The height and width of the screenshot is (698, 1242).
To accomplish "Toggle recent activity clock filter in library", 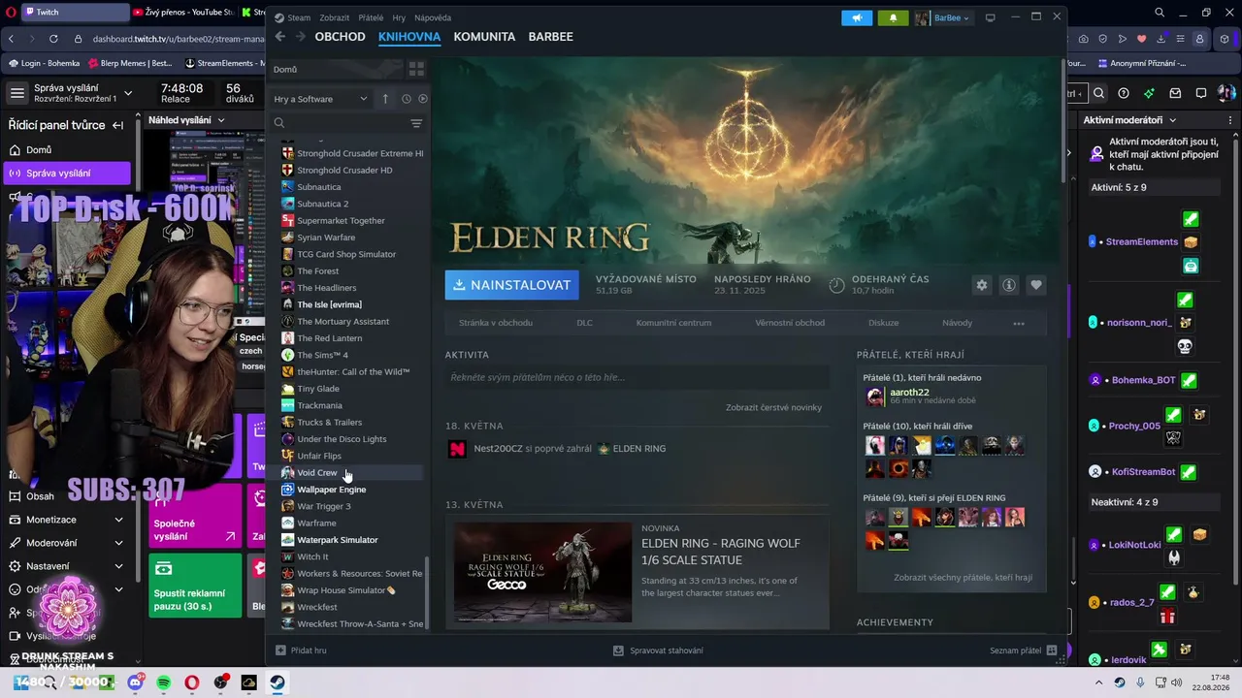I will pyautogui.click(x=406, y=99).
